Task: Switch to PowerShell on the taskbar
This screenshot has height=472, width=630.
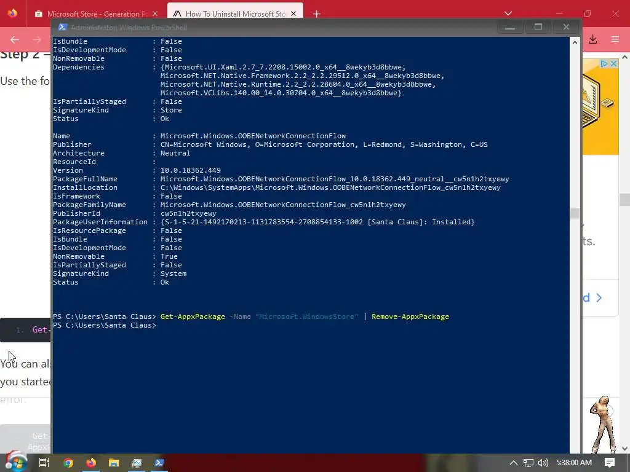Action: (x=159, y=463)
